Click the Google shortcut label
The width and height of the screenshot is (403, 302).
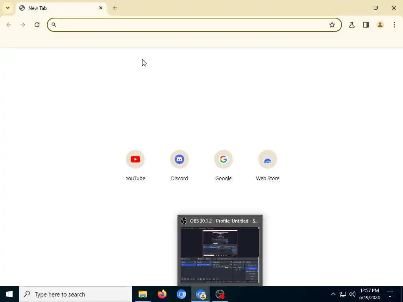(224, 179)
